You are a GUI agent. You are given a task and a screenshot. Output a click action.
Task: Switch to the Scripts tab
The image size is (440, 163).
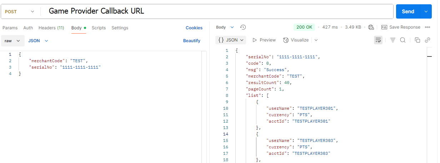(x=99, y=28)
